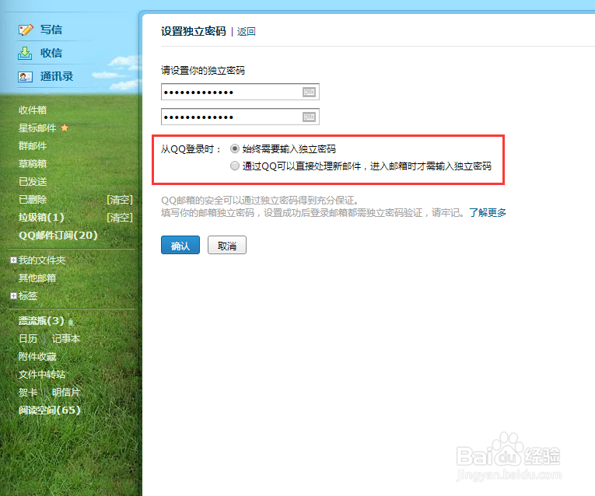The width and height of the screenshot is (595, 496).
Task: Open 阅读空间(65) reading space
Action: 49,410
